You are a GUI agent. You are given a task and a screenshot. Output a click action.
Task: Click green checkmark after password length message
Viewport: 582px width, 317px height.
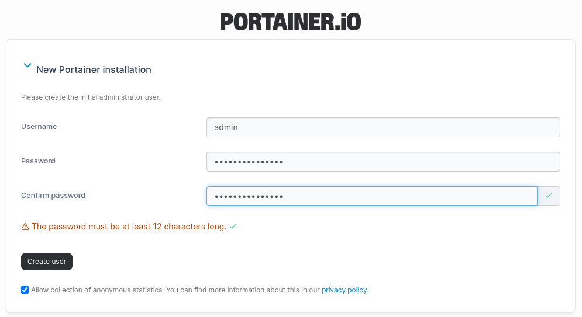(x=233, y=227)
